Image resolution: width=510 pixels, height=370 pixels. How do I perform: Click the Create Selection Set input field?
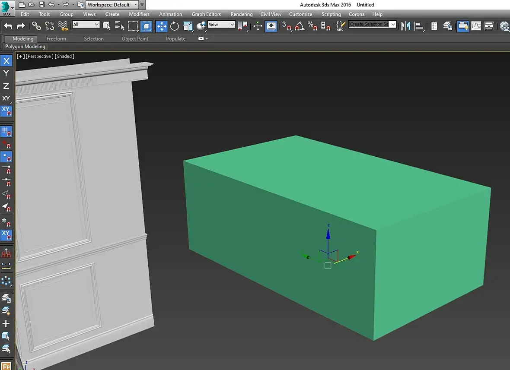369,24
